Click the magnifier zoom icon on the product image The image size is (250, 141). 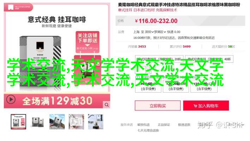[x=107, y=105]
